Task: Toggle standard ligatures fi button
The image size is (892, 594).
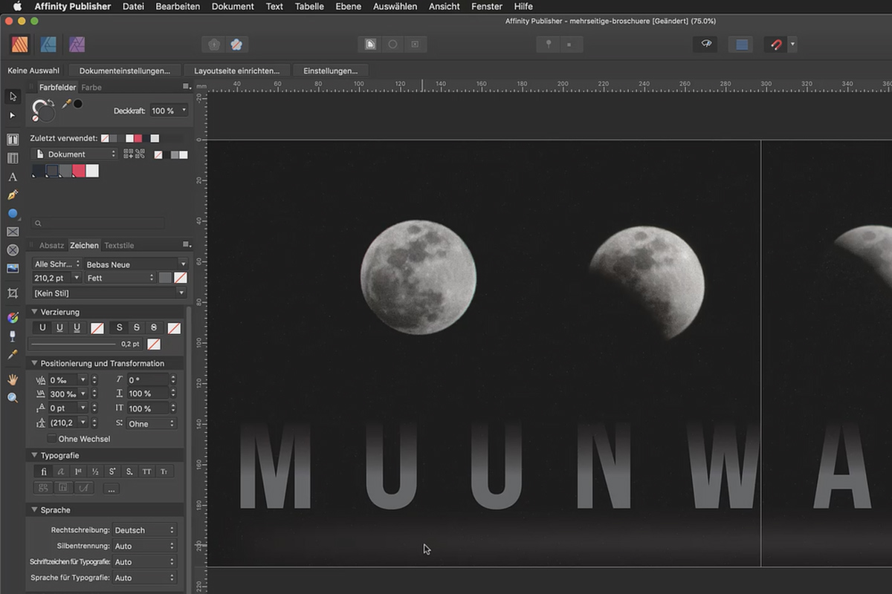Action: (43, 471)
